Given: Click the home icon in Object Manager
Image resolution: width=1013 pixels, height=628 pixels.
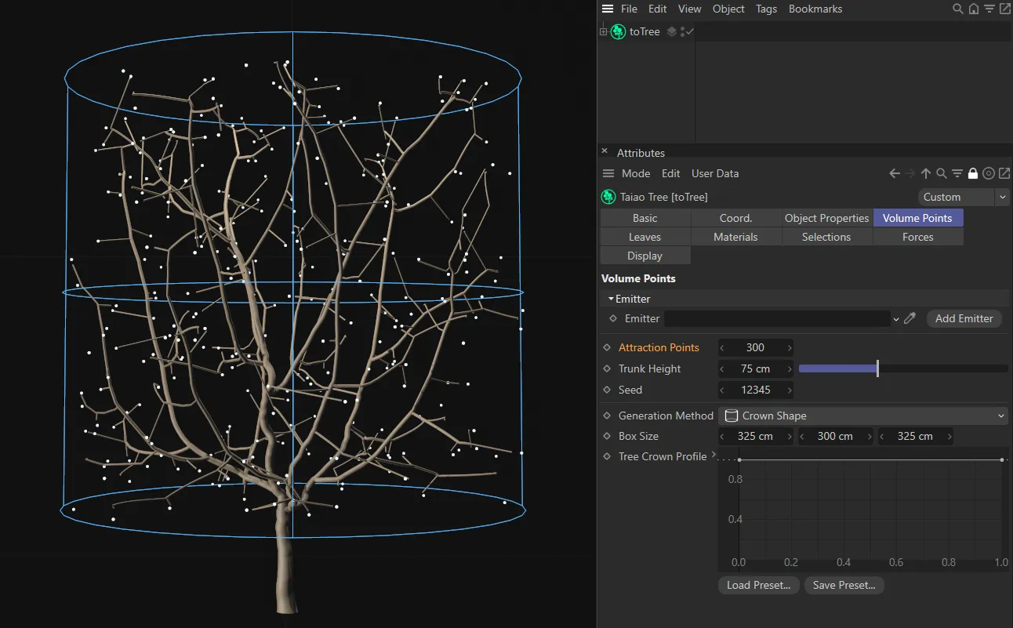Looking at the screenshot, I should tap(973, 9).
